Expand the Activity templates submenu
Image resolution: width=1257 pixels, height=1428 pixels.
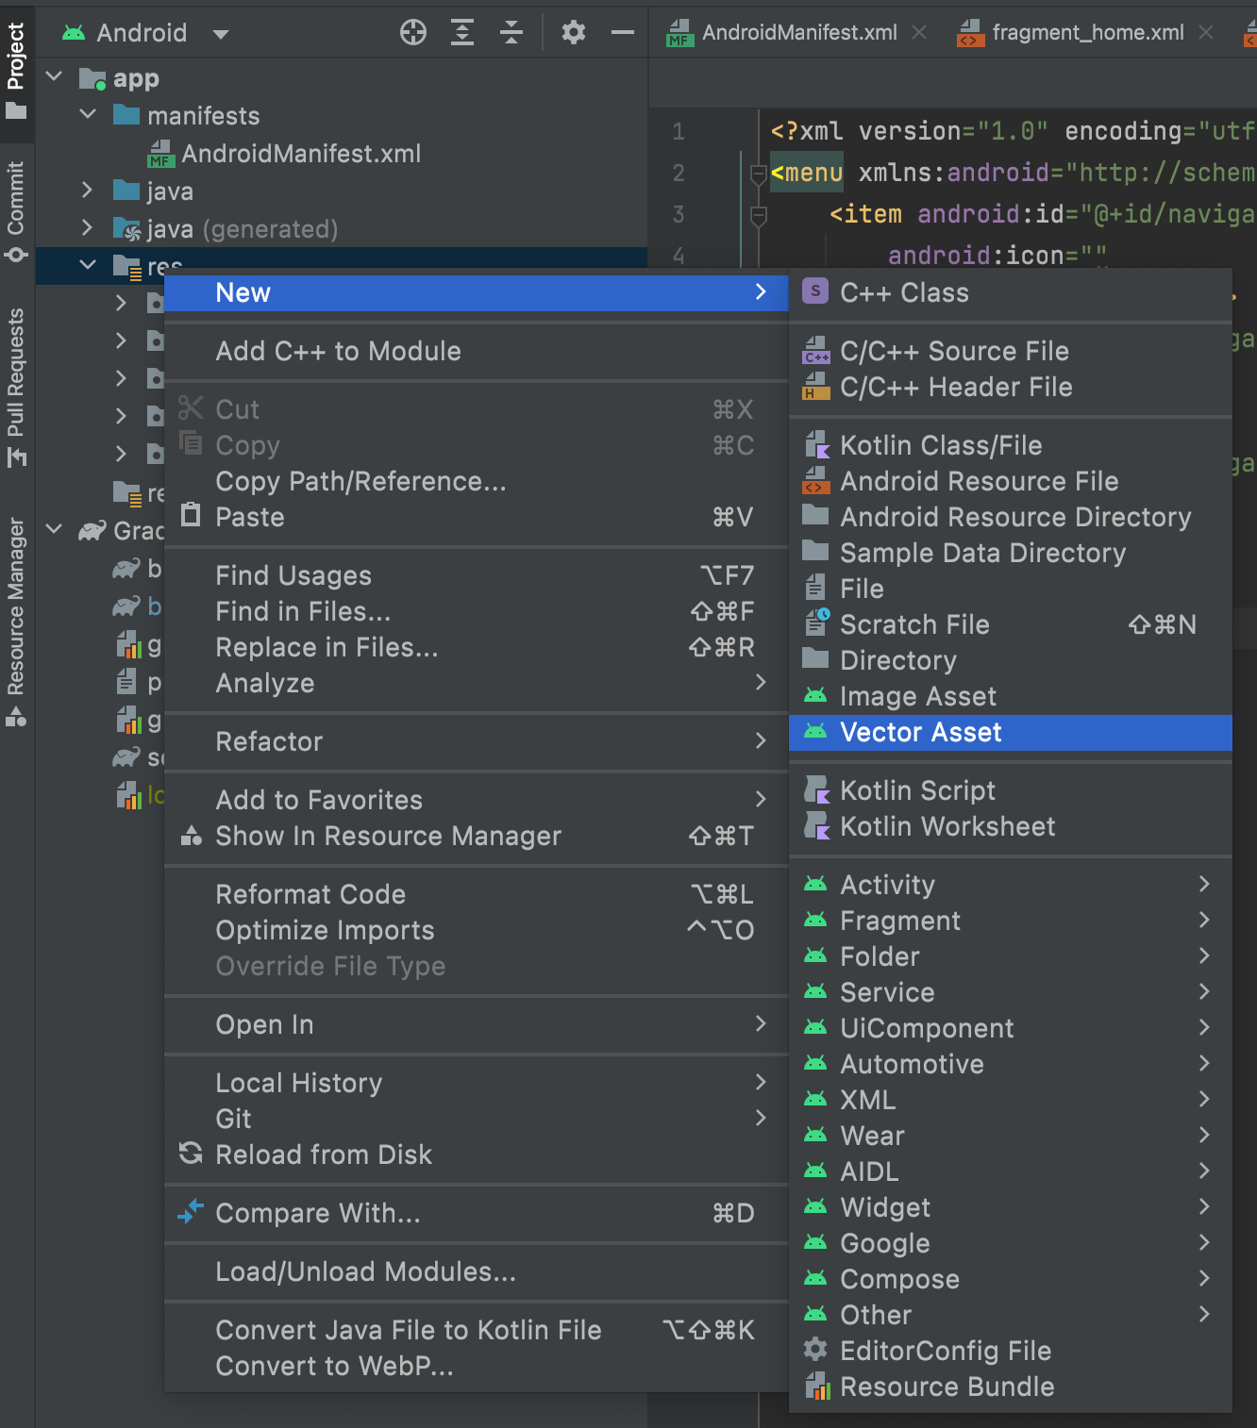(1011, 886)
